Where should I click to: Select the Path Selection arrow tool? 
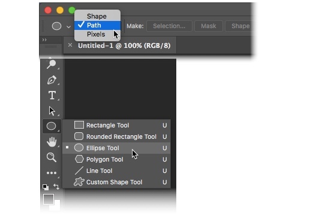click(x=52, y=111)
